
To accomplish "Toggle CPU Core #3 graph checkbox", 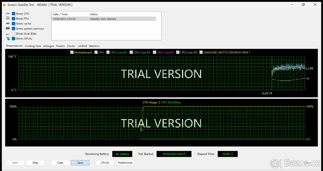I will [x=154, y=52].
